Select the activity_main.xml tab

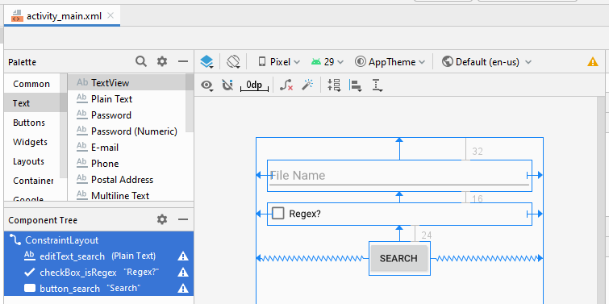pos(63,16)
